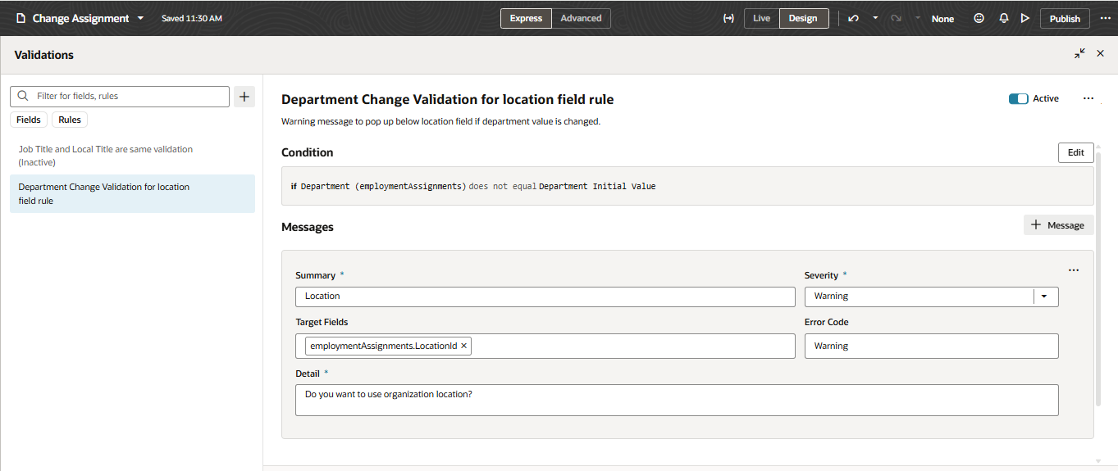The width and height of the screenshot is (1118, 471).
Task: Select Job Title and Local Title validation
Action: click(x=132, y=156)
